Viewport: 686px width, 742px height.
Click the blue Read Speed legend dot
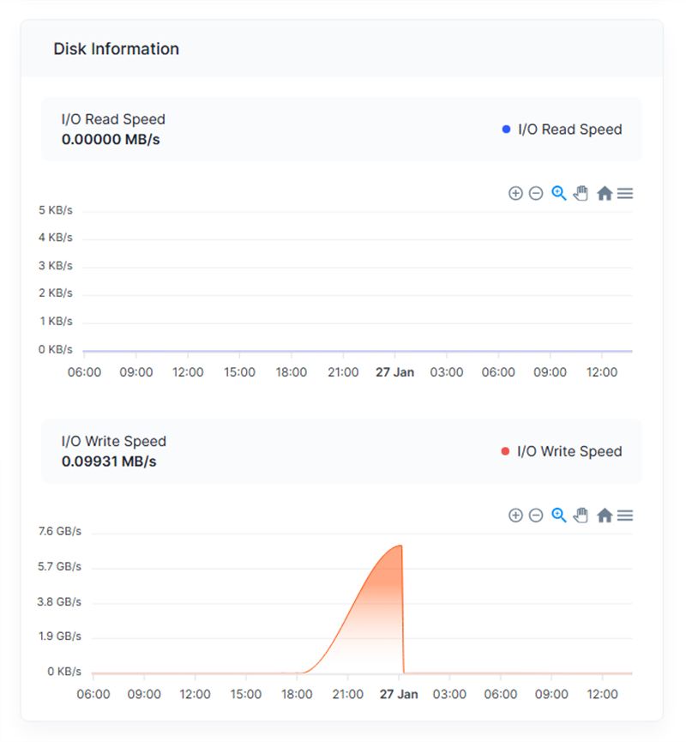coord(506,130)
